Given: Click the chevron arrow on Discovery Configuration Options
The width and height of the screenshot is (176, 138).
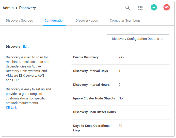Looking at the screenshot, I should (x=162, y=39).
